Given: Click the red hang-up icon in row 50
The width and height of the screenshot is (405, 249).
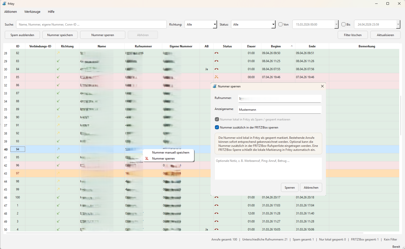Looking at the screenshot, I should click(x=216, y=229).
